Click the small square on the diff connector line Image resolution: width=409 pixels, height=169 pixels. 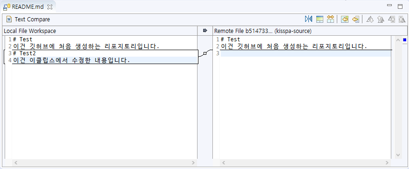point(205,53)
